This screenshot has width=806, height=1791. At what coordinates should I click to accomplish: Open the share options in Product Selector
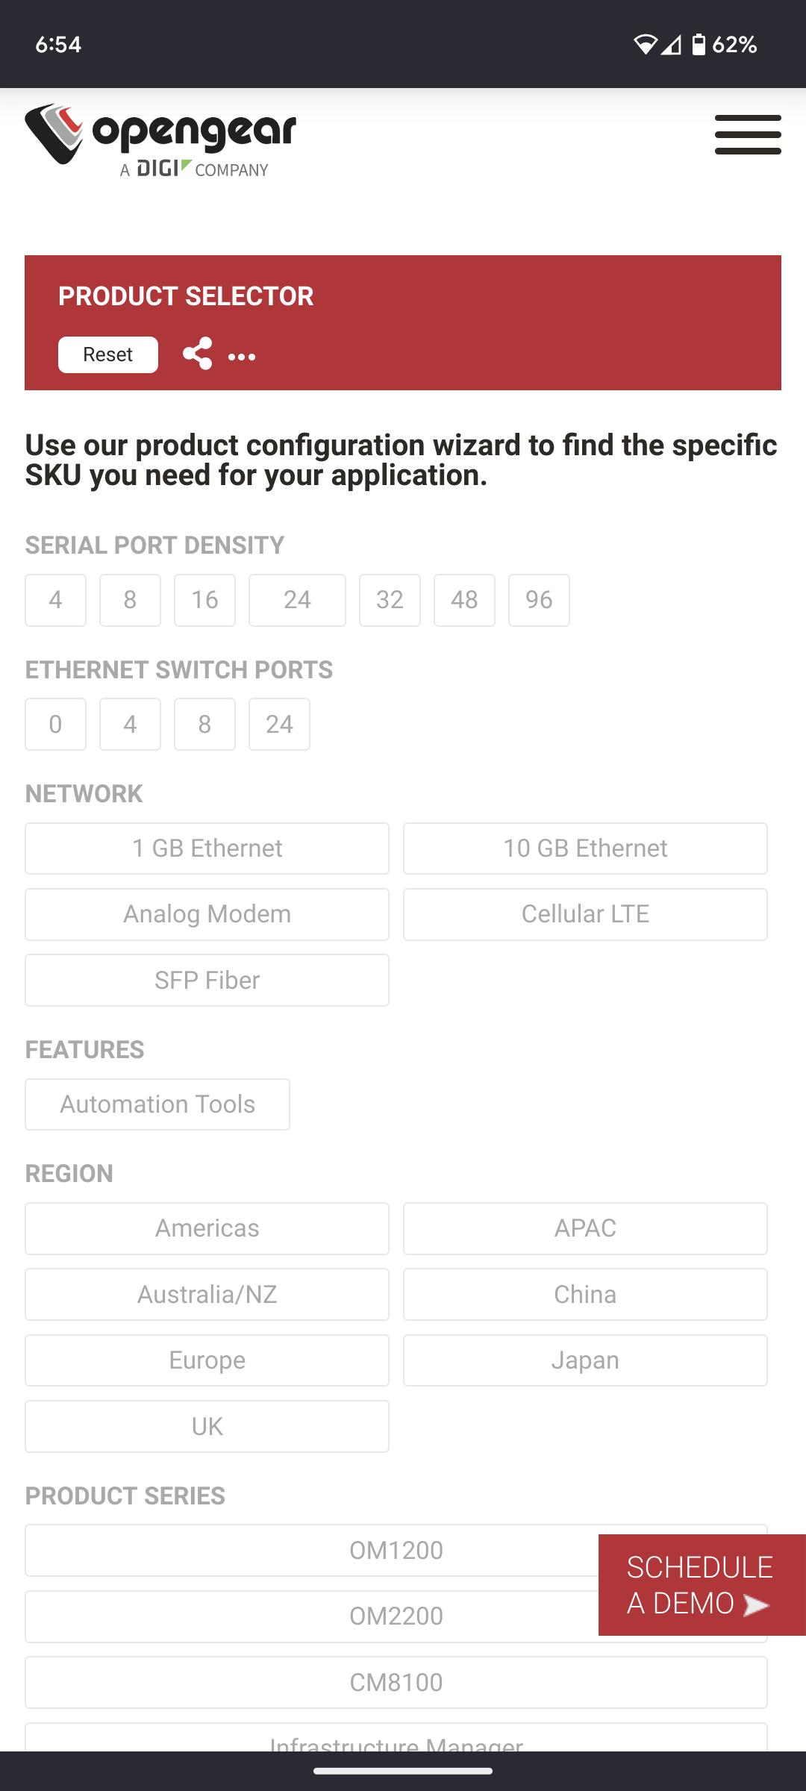click(198, 355)
